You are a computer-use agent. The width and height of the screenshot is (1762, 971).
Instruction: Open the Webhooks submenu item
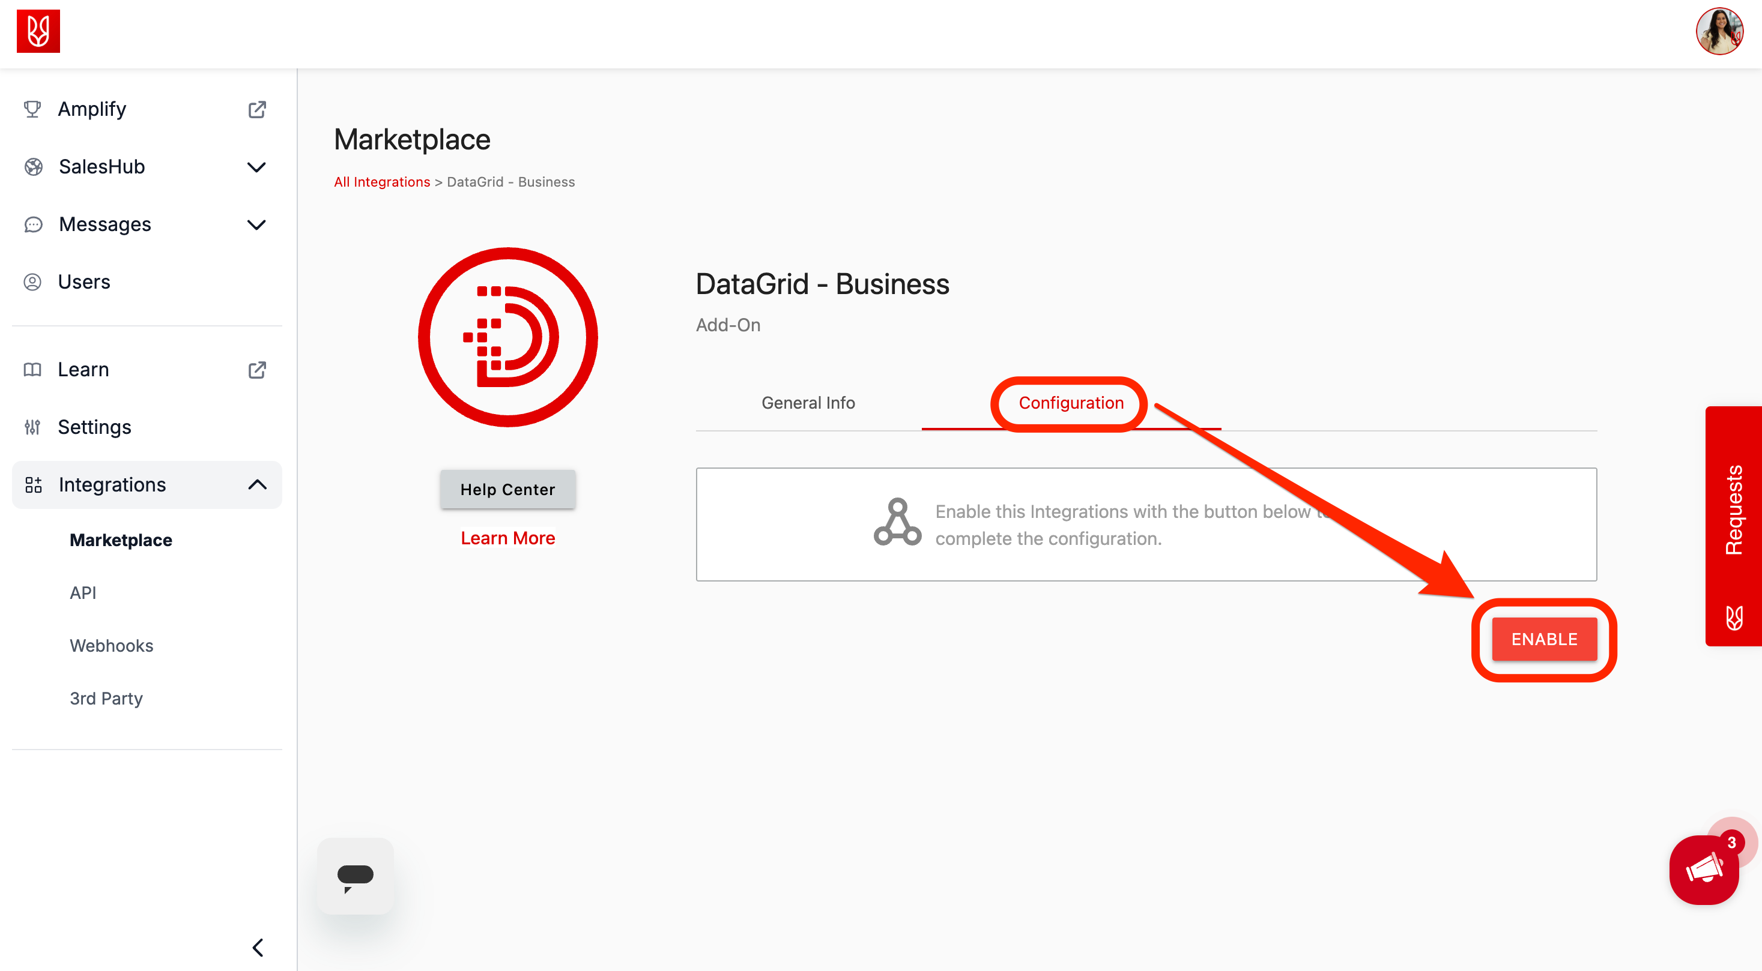pyautogui.click(x=112, y=646)
